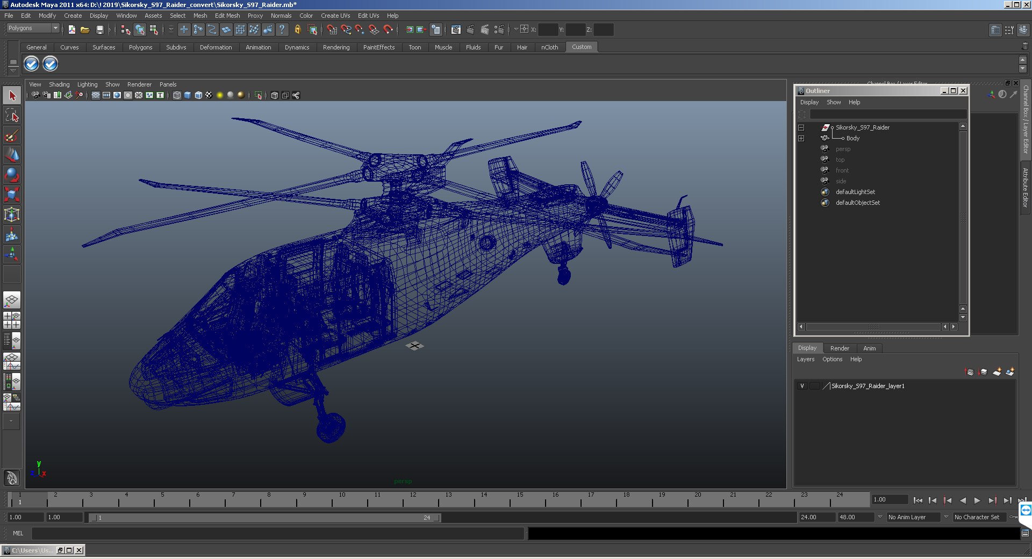Open the viewport Shading menu
The image size is (1032, 559).
[59, 84]
